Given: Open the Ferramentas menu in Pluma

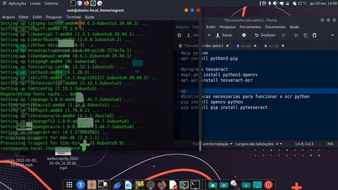Looking at the screenshot, I should tap(250, 27).
